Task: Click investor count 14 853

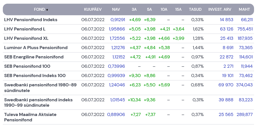Action: [227, 20]
